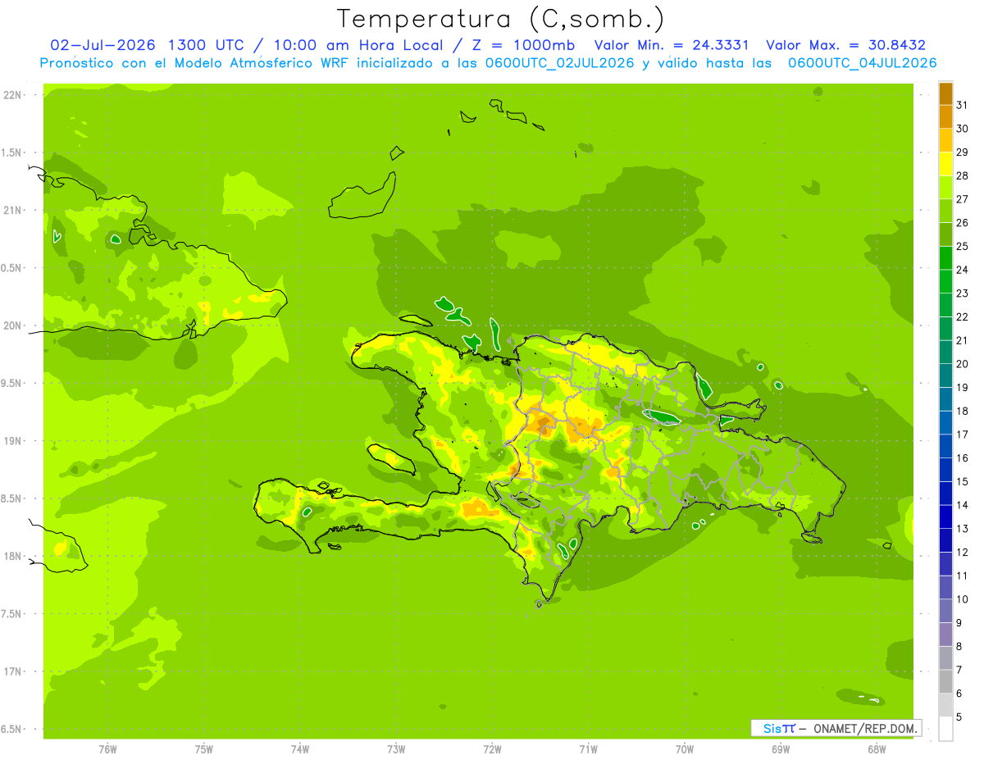Viewport: 984px width, 760px height.
Task: Click the '22N' latitude label
Action: [12, 95]
